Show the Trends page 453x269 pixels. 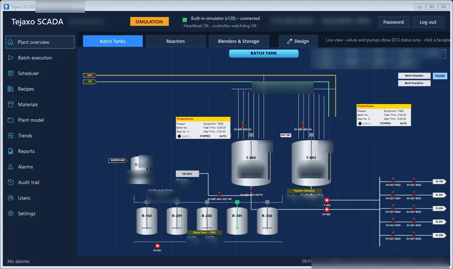pyautogui.click(x=40, y=136)
